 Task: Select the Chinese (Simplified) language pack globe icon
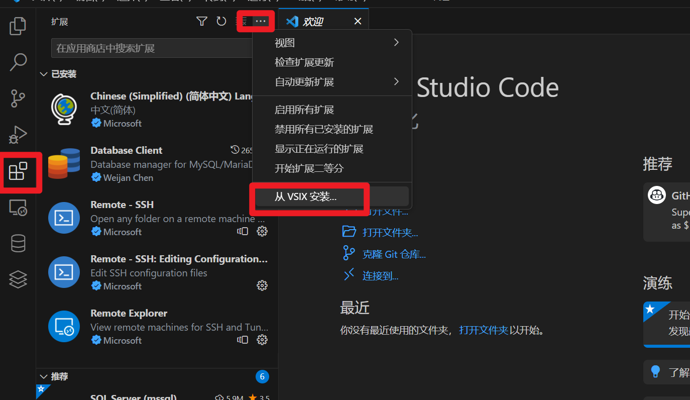(x=64, y=109)
